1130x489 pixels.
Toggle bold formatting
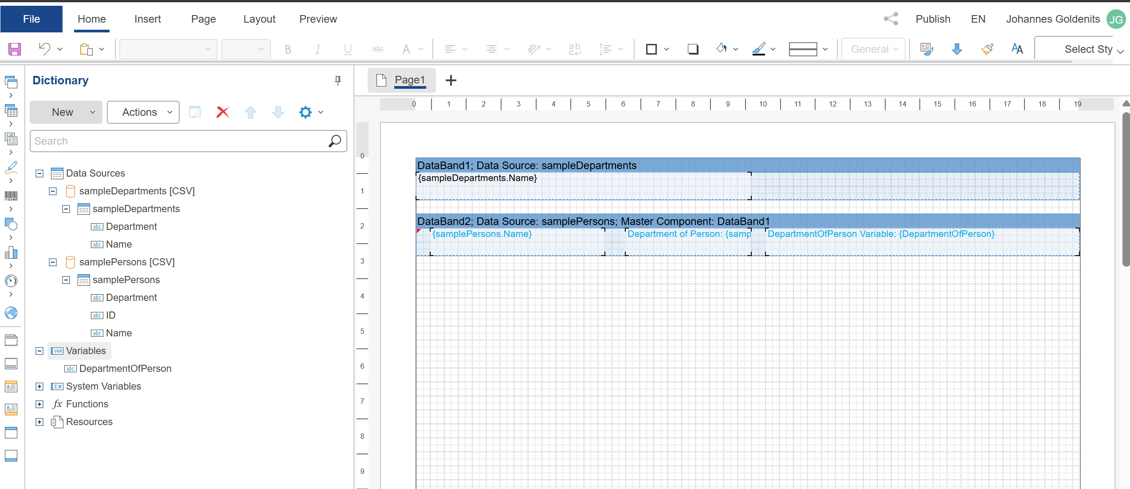[x=288, y=49]
